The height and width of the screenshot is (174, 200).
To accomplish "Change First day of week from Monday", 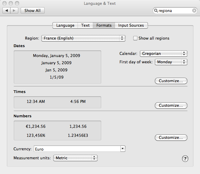I will [x=171, y=62].
